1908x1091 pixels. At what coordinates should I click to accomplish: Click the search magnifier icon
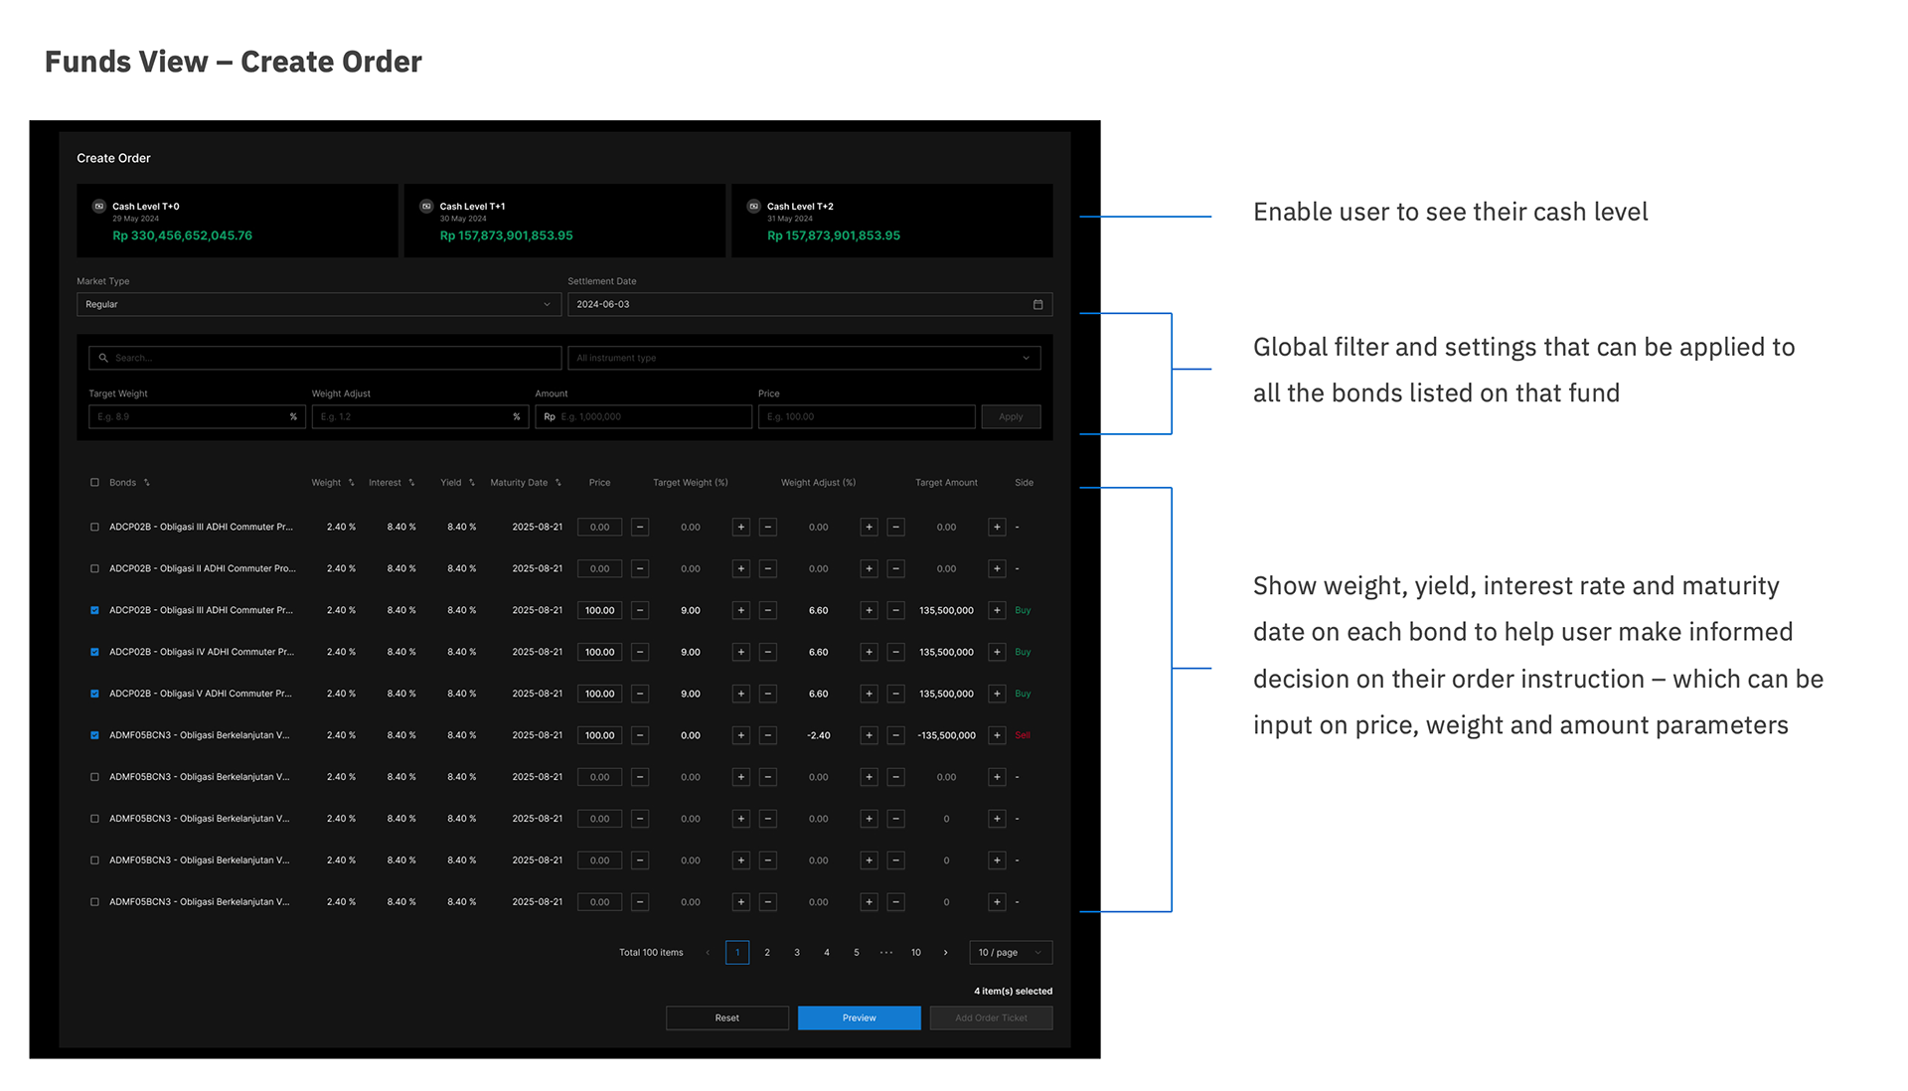(103, 358)
